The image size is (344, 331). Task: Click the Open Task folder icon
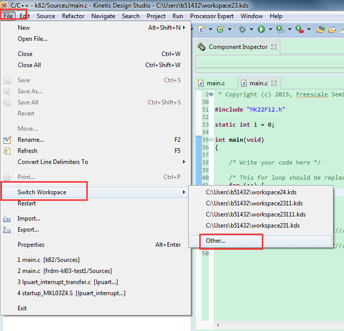tap(332, 29)
